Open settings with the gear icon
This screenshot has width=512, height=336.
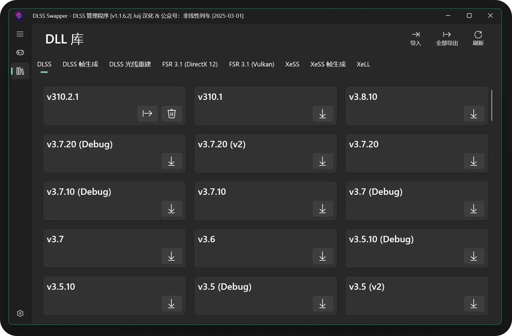tap(20, 313)
